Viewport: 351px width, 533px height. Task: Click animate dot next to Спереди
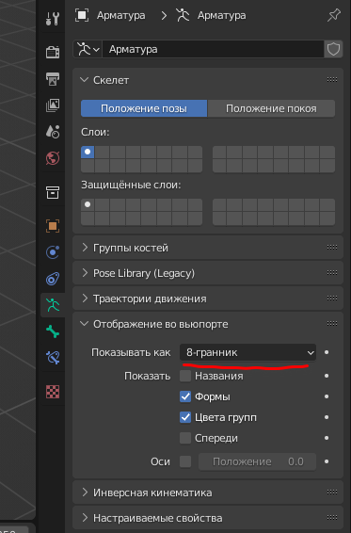click(327, 438)
